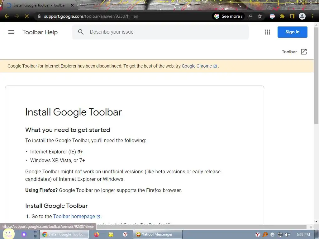
Task: Open the volume speaker tray icon
Action: (x=288, y=235)
